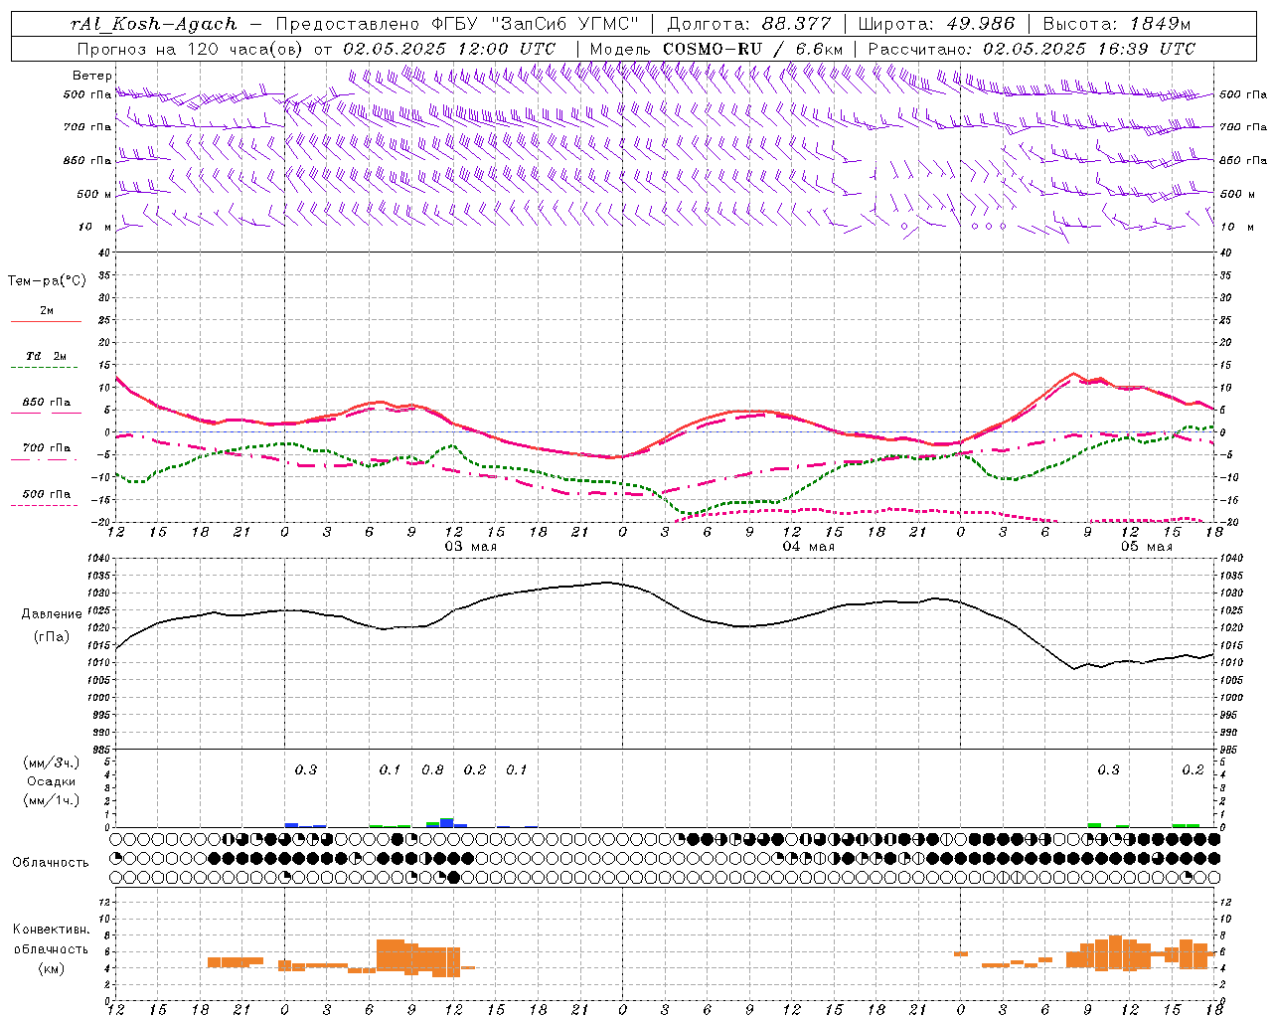Click the (мм/3ч.) unit label

pyautogui.click(x=52, y=763)
